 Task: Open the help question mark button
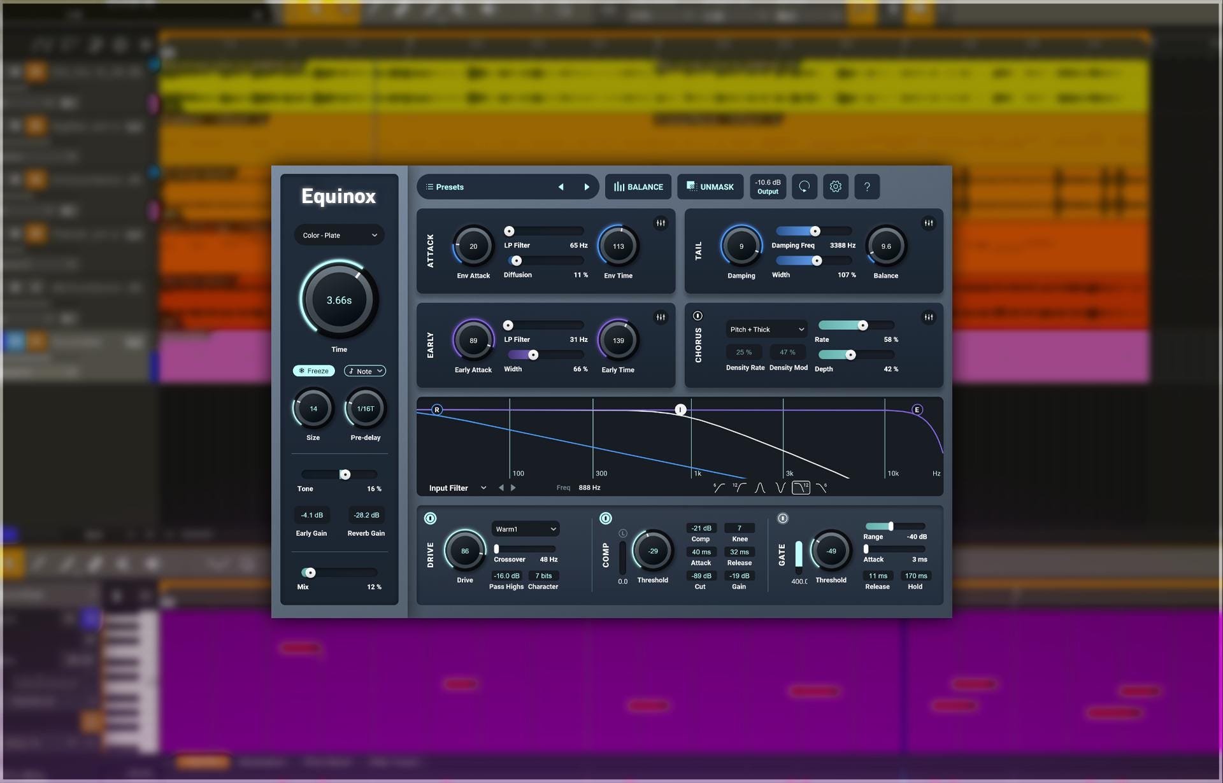click(867, 187)
